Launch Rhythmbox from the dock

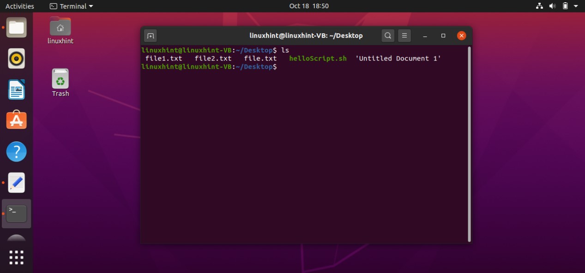click(17, 59)
